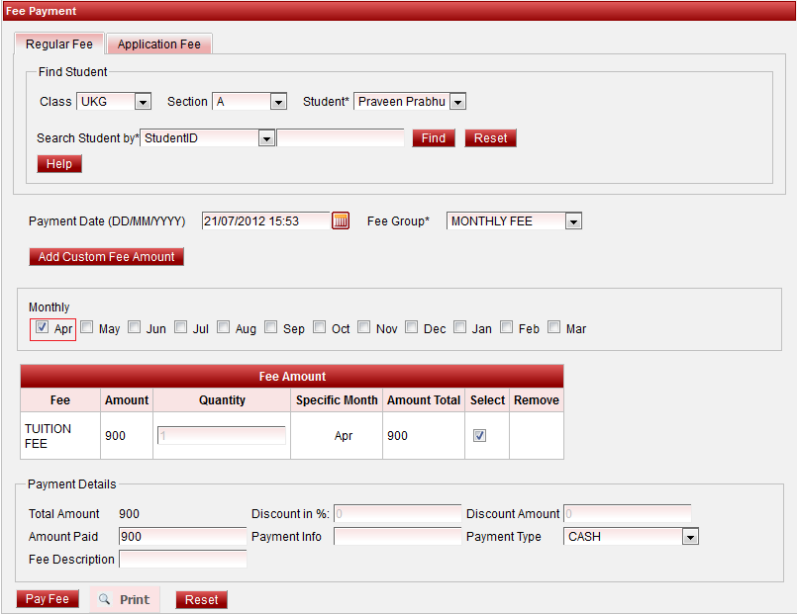
Task: Tick the Mar month checkbox
Action: (554, 327)
